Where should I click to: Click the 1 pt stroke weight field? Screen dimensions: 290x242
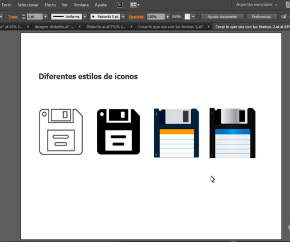tap(35, 17)
